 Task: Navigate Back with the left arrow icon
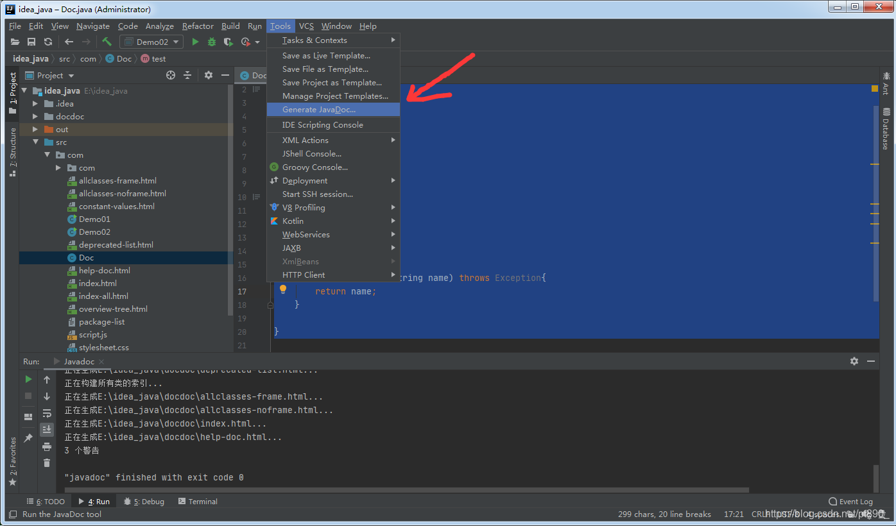click(69, 42)
